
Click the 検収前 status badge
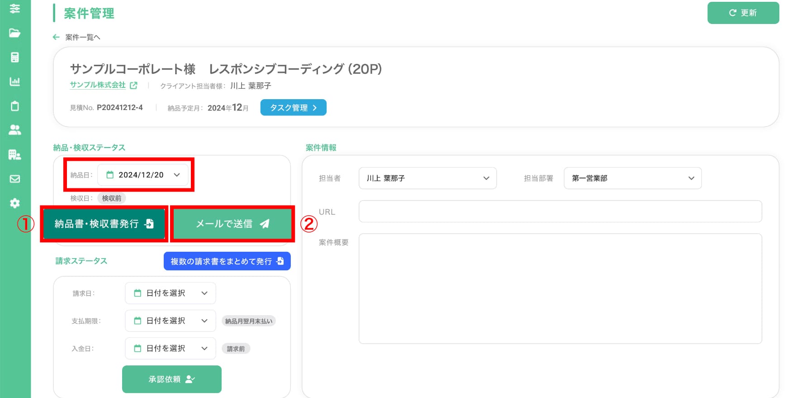point(112,198)
